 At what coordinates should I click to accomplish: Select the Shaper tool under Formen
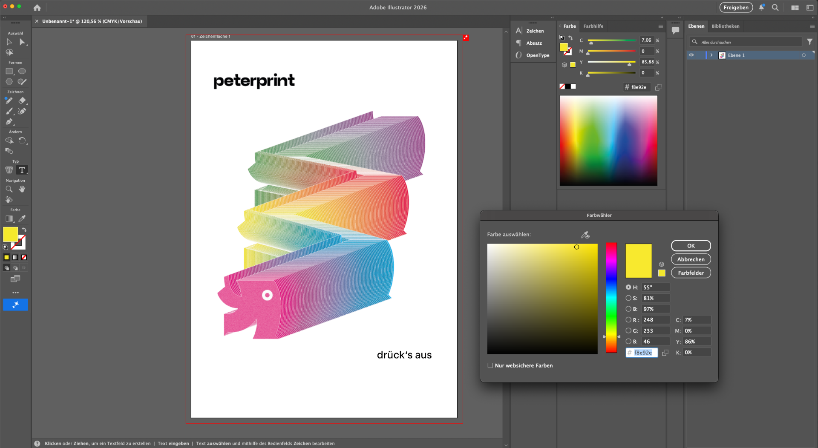[x=22, y=81]
